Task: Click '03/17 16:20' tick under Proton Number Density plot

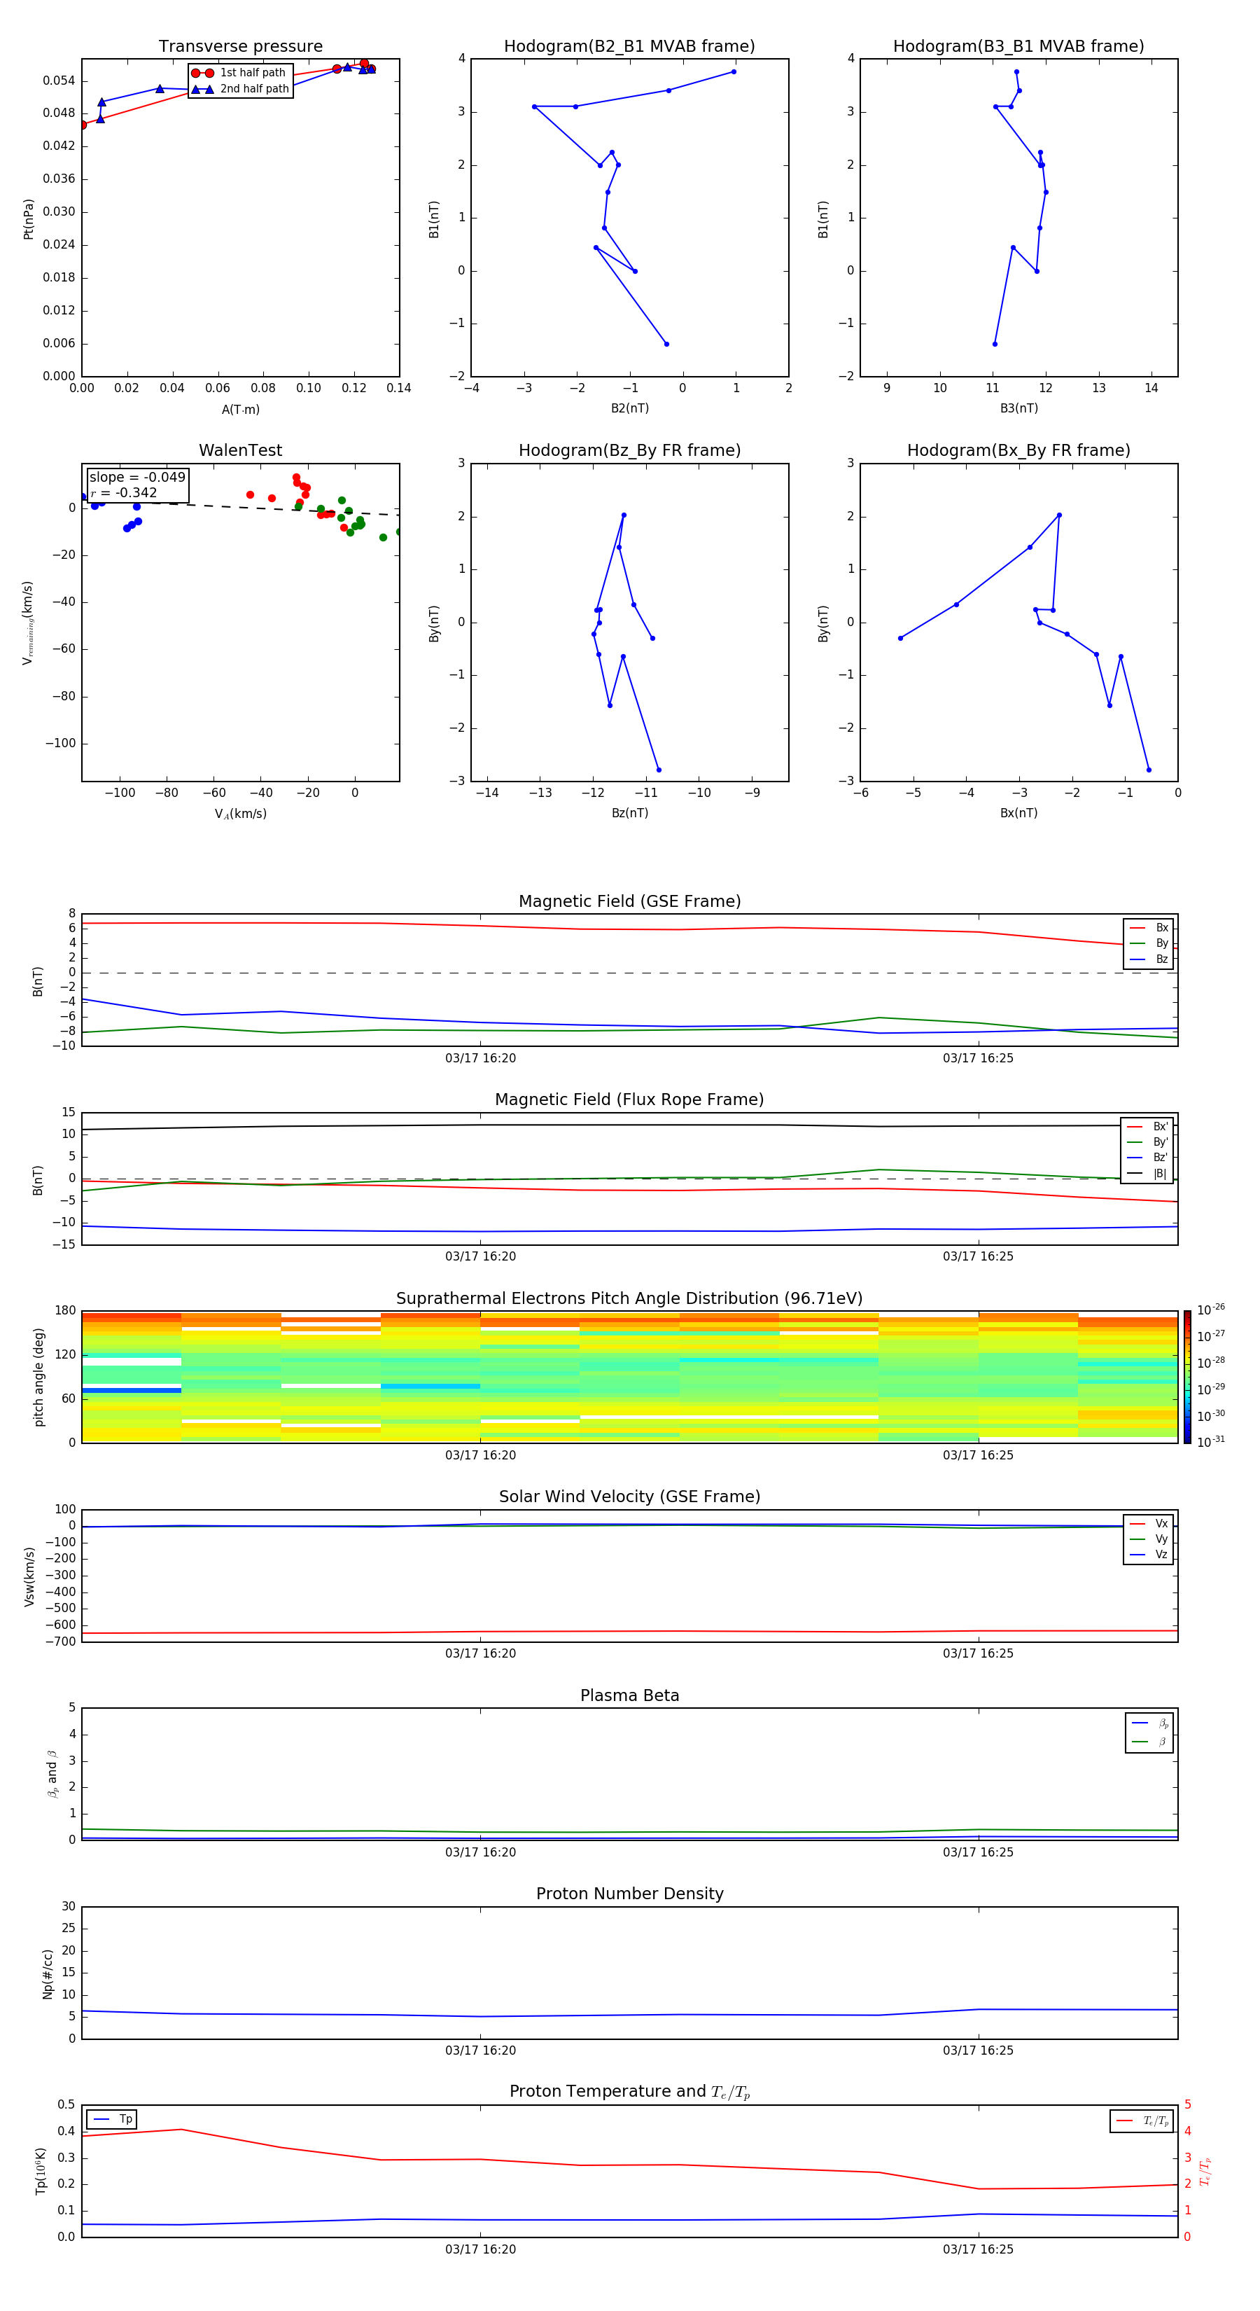Action: 481,2050
